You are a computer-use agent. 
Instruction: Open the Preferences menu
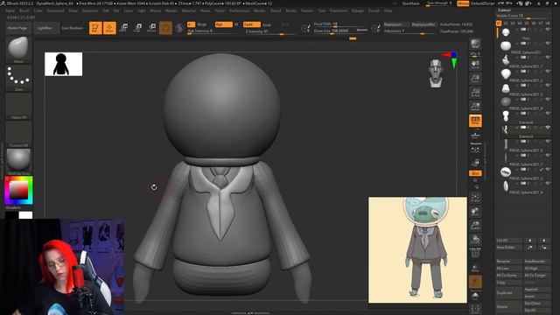pyautogui.click(x=239, y=10)
